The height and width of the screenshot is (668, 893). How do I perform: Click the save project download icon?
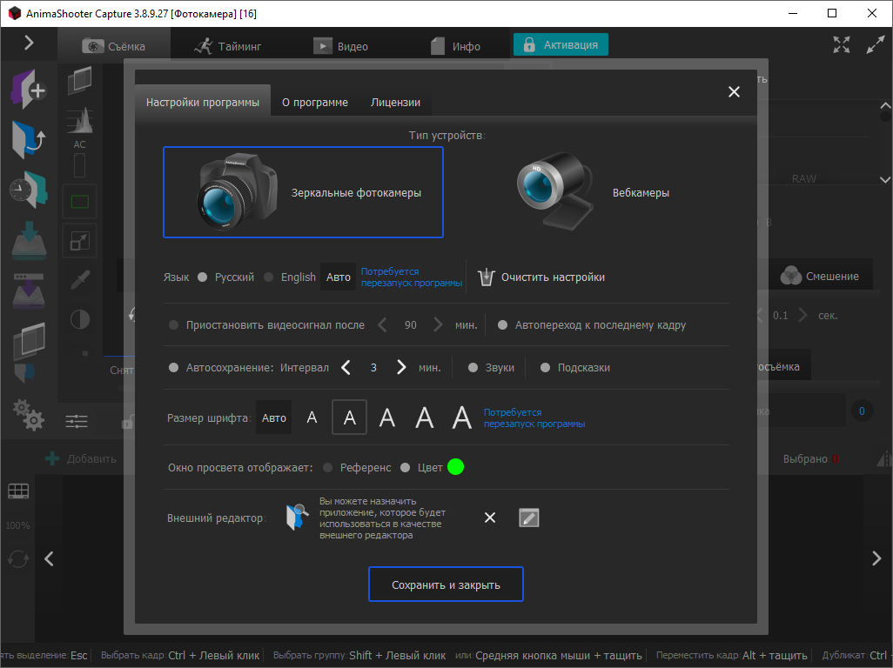coord(29,239)
